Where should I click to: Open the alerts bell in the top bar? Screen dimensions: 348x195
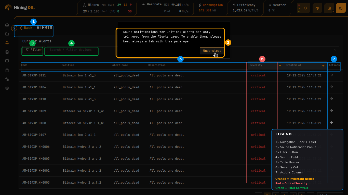[x=305, y=8]
